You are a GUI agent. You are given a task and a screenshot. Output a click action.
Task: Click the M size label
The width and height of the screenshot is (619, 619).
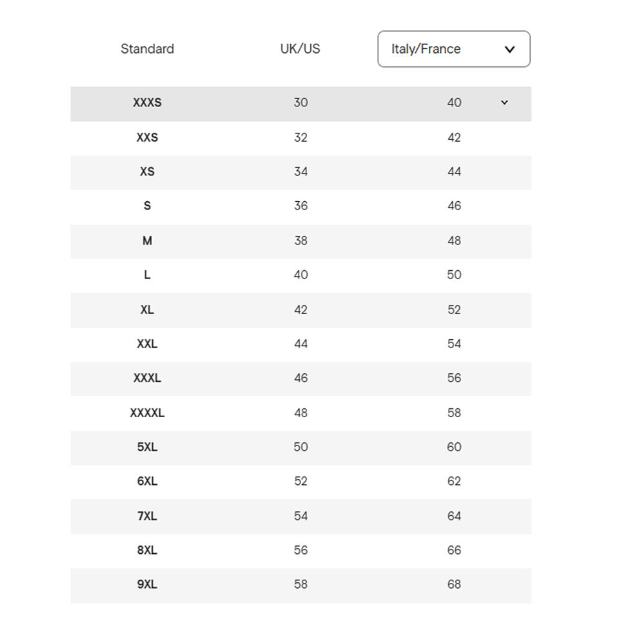click(147, 241)
